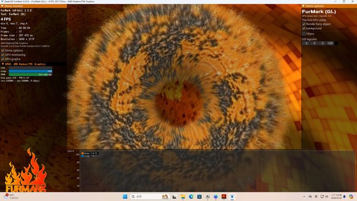Viewport: 357px width, 201px height.
Task: Open the Copilot icon at taskbar end
Action: (351, 197)
